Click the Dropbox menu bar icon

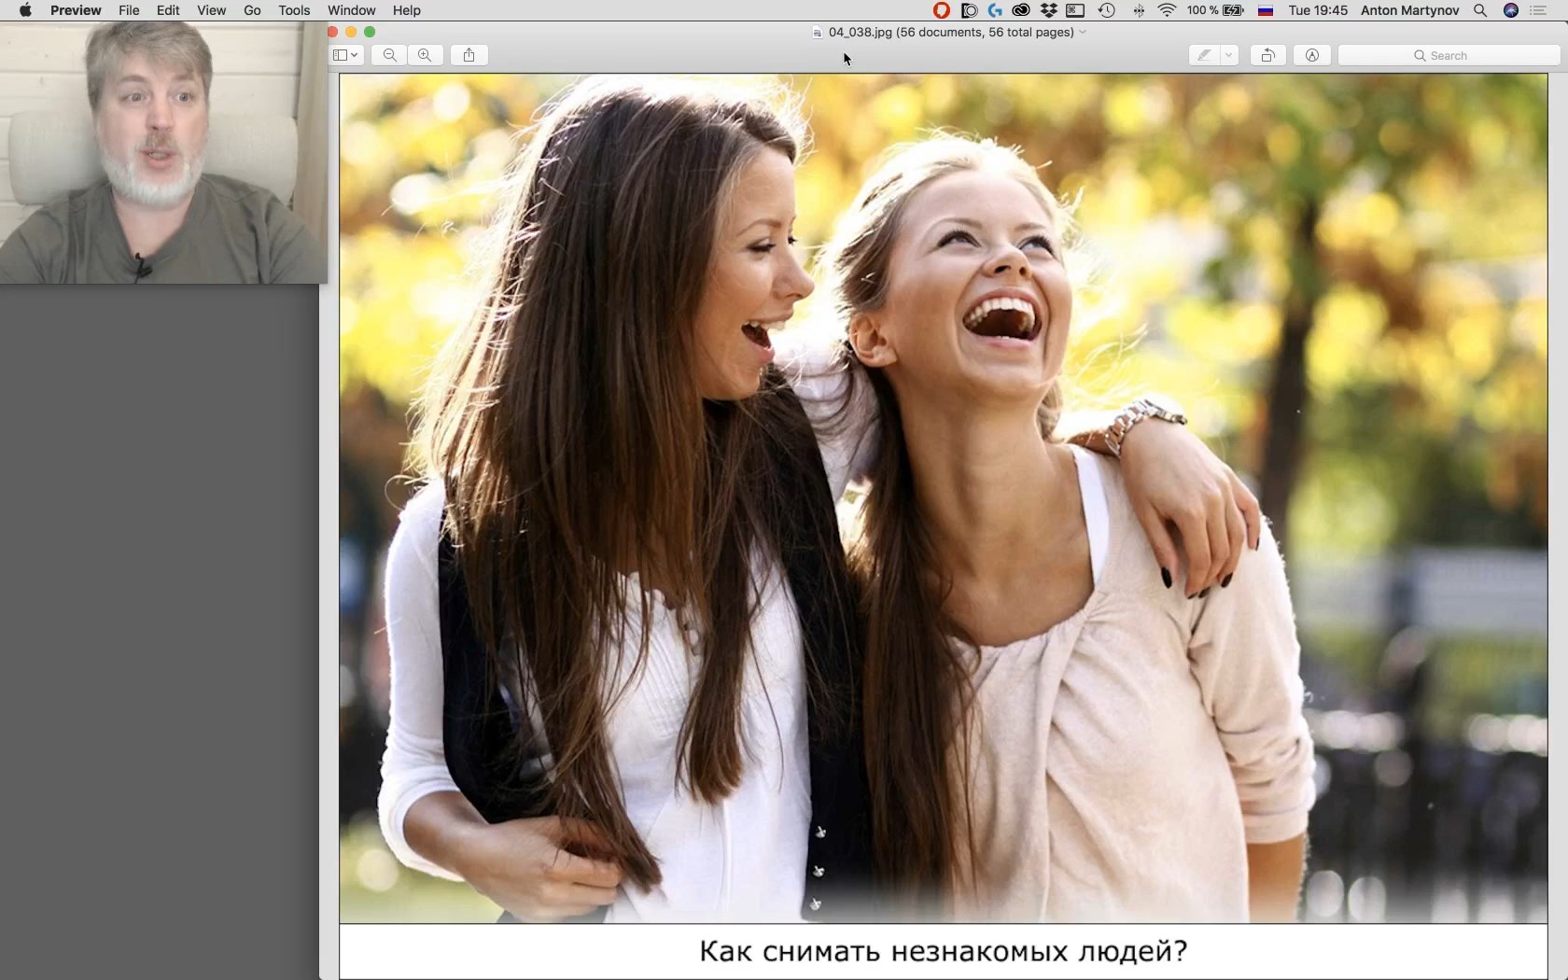click(x=1049, y=10)
